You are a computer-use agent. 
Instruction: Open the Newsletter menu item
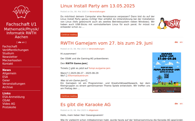pos(10,57)
